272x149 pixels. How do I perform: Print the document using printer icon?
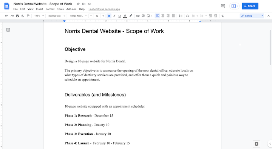[x=17, y=16]
